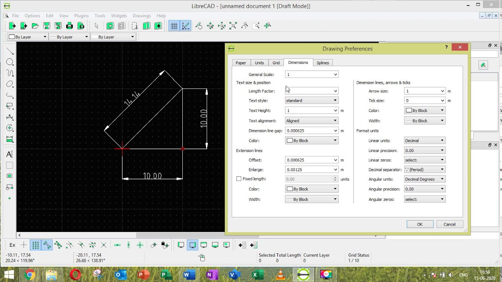Click the Redraw icon
Image resolution: width=502 pixels, height=282 pixels.
pyautogui.click(x=199, y=26)
